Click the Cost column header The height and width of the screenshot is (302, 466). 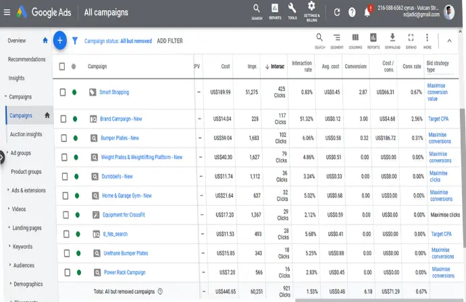(226, 67)
